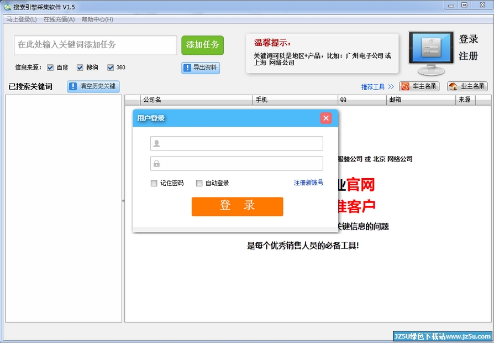
Task: Click the 手机 column header
Action: (x=295, y=100)
